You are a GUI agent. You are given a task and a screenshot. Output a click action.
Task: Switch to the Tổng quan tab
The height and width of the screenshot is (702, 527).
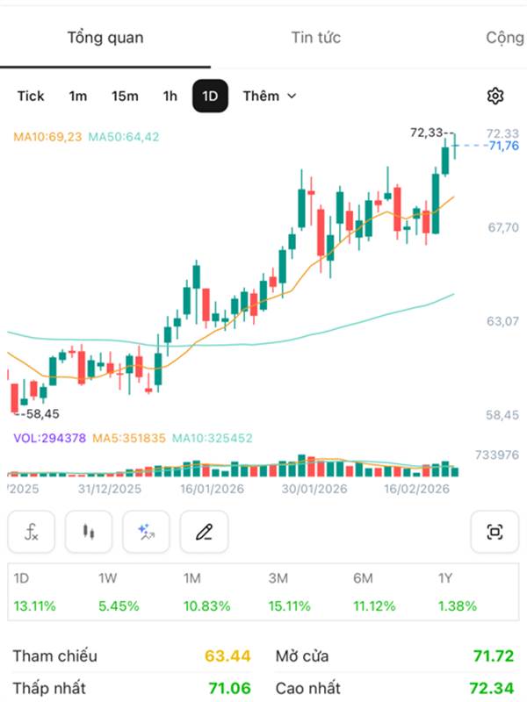coord(105,38)
